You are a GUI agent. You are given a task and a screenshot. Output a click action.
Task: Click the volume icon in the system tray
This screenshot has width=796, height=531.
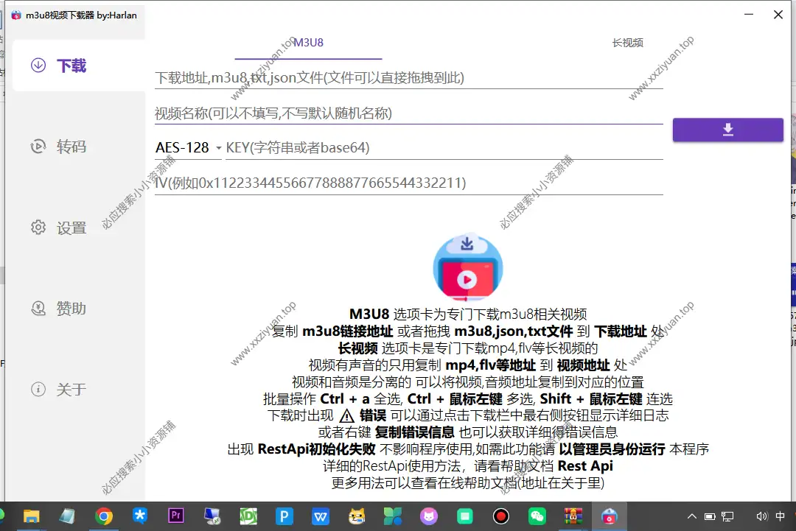(762, 516)
